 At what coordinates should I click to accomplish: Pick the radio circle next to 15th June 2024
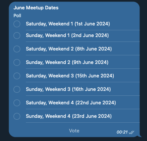[17, 76]
